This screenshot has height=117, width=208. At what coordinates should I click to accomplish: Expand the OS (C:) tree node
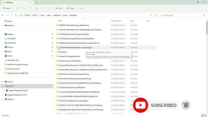[x=4, y=86]
